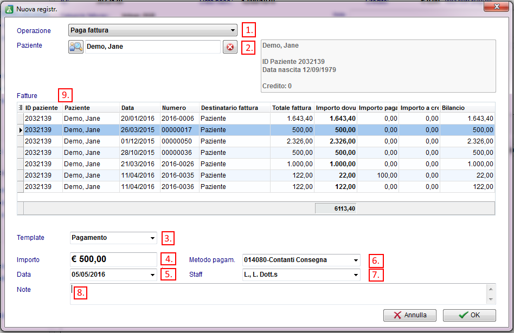Click the row selector of invoice 2016-0006
This screenshot has height=333, width=514.
(21, 119)
